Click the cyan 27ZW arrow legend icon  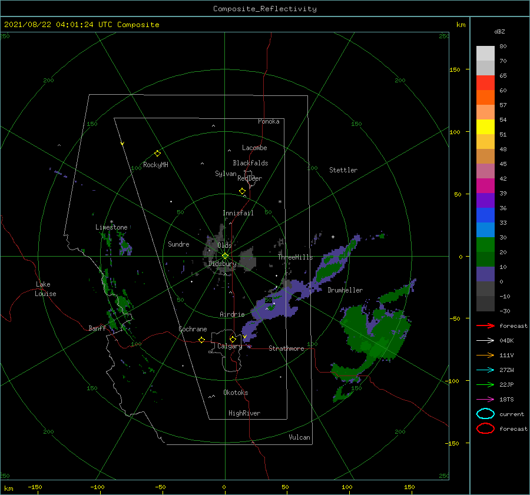pos(485,370)
